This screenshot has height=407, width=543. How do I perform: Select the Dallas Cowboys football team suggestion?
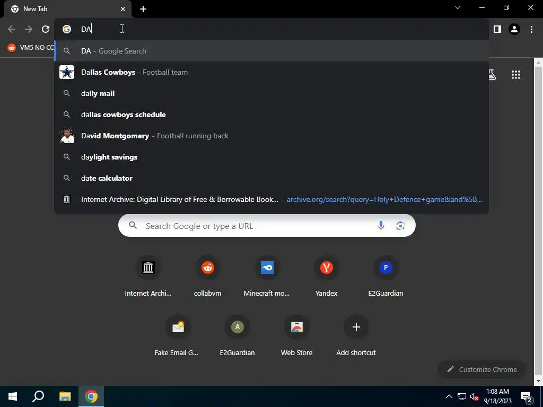(271, 72)
